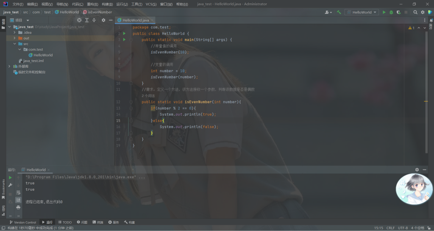
Task: Open the HelloWorld run configuration dropdown
Action: tap(361, 12)
